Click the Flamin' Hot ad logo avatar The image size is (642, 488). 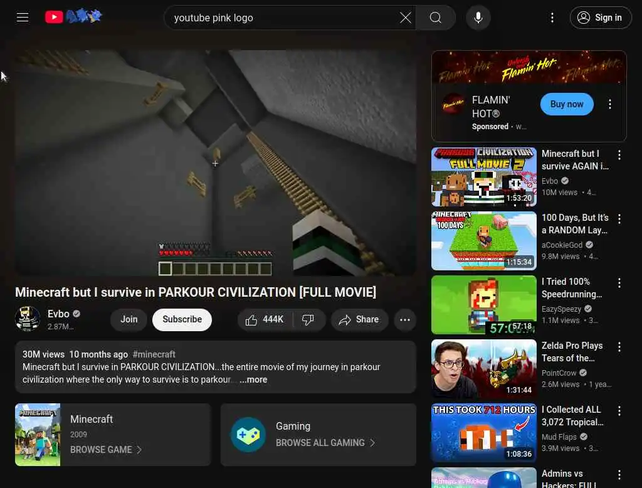point(453,104)
